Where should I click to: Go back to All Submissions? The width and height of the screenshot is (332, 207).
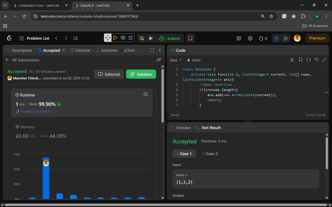pyautogui.click(x=23, y=60)
